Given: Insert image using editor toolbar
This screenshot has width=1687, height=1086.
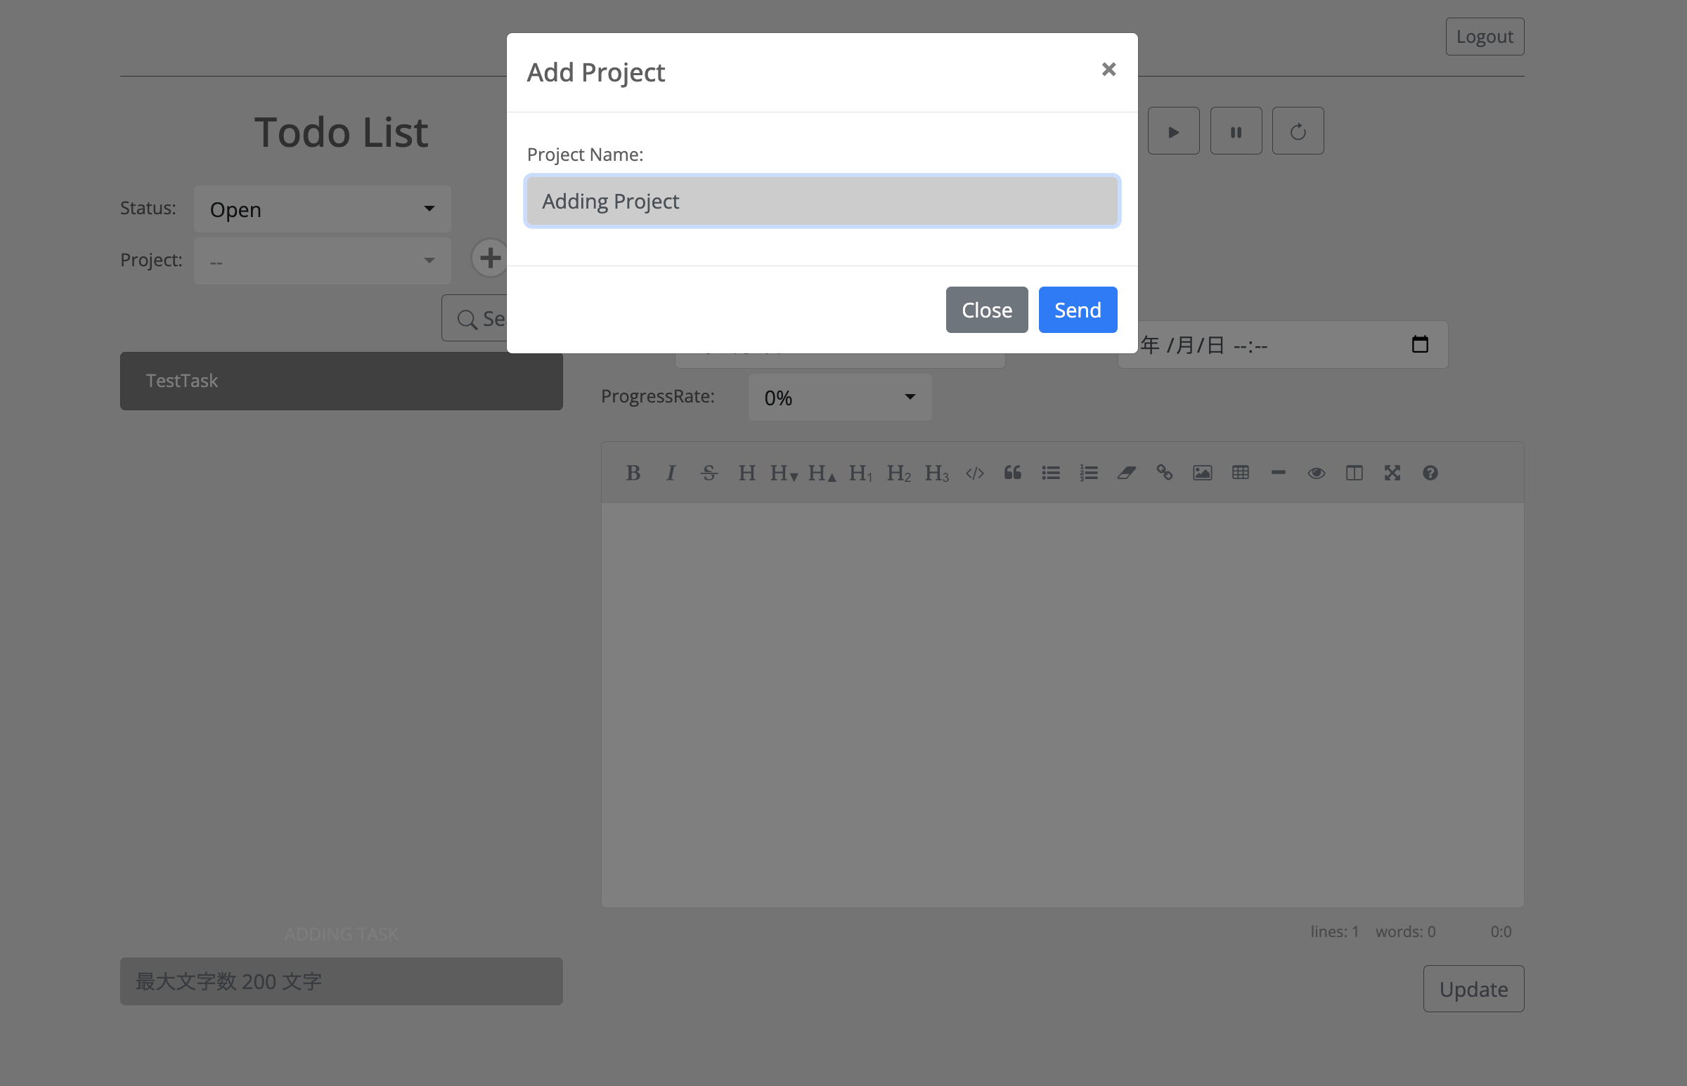Looking at the screenshot, I should [x=1202, y=473].
